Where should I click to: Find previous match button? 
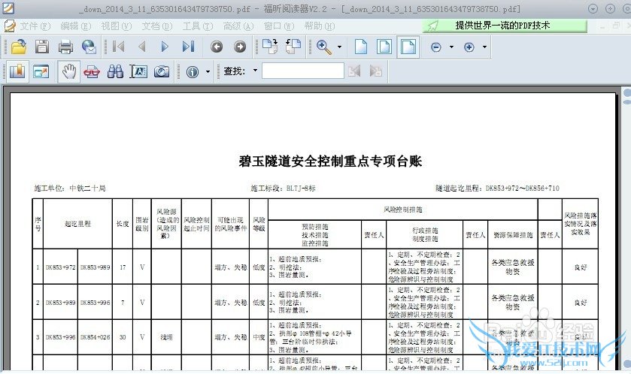tap(354, 71)
